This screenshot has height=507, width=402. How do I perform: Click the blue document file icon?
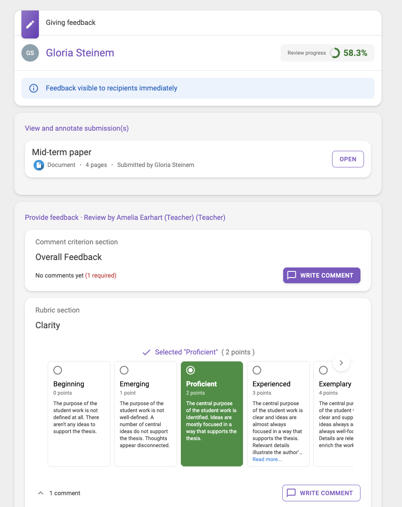coord(39,165)
